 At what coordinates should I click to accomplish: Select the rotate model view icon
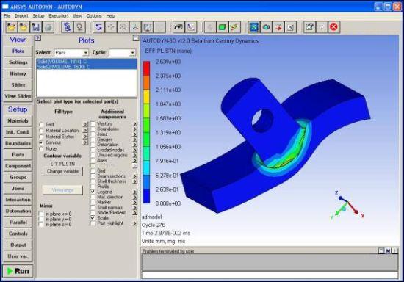click(x=98, y=27)
